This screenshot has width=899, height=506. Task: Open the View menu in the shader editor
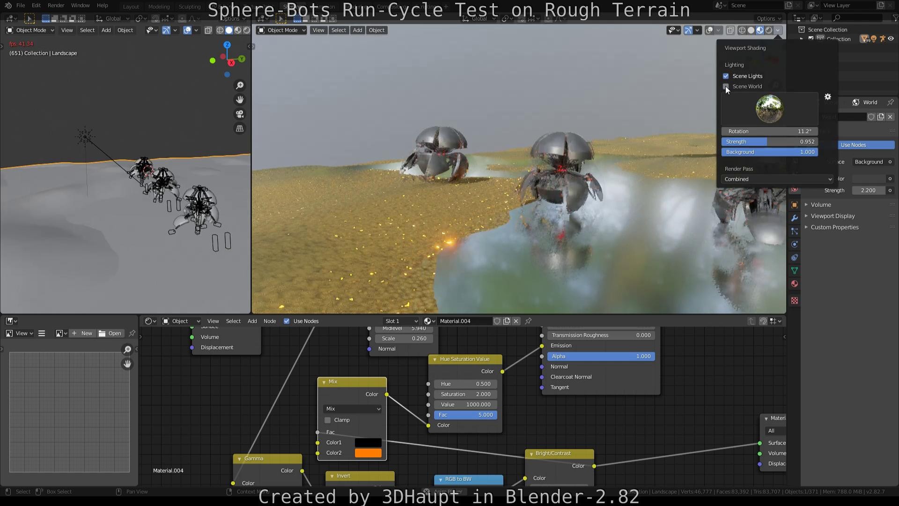(x=213, y=321)
